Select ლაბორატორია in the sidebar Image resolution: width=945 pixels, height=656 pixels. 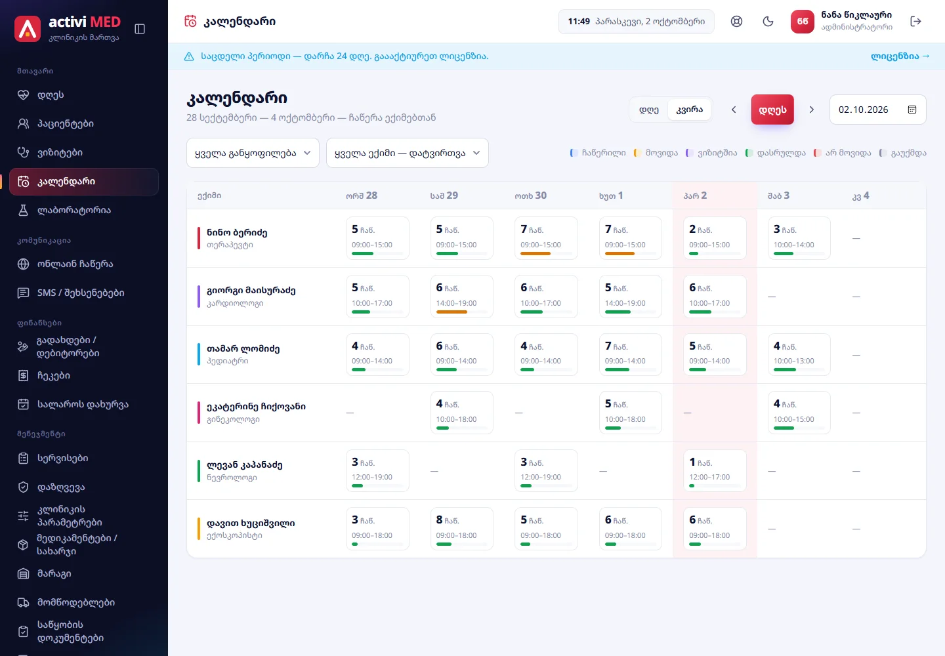point(84,211)
